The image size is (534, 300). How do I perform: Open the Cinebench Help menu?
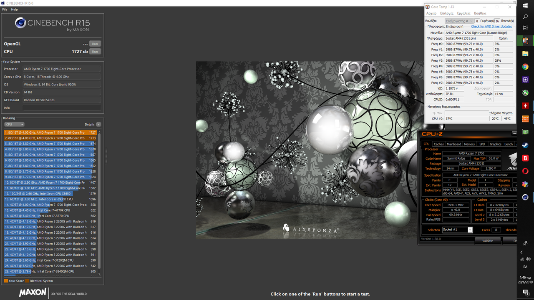[14, 9]
